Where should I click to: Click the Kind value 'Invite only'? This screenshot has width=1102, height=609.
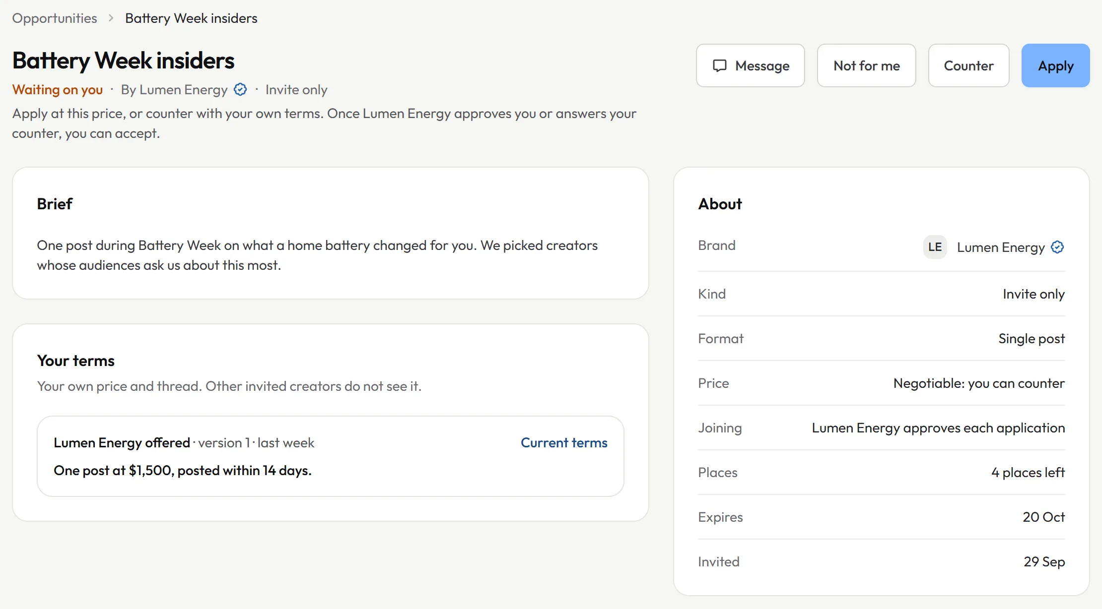click(x=1033, y=294)
